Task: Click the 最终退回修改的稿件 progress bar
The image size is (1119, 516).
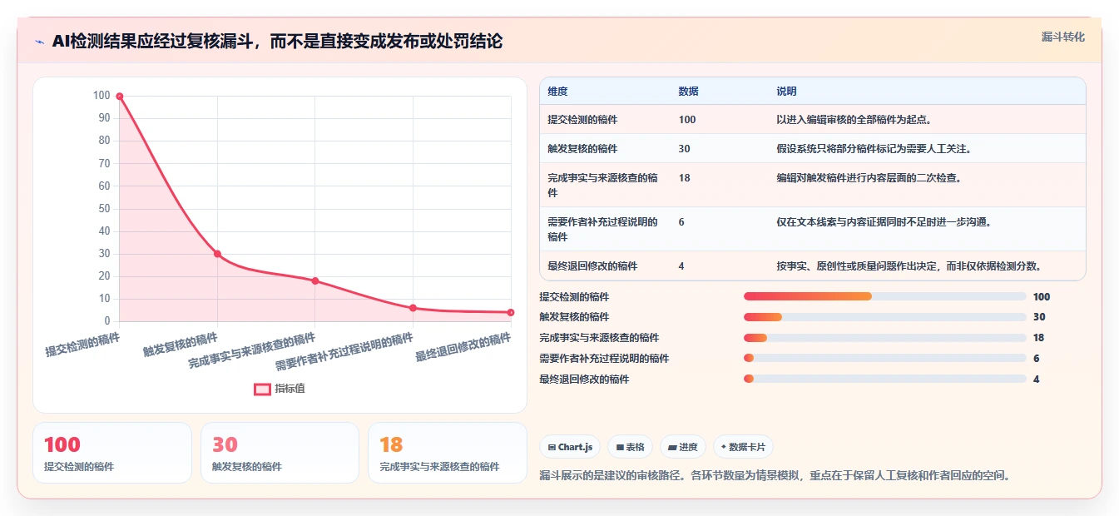Action: click(884, 380)
